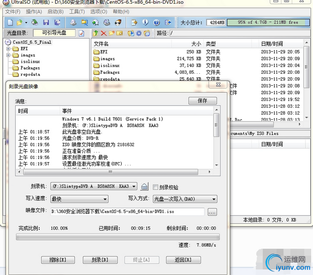This screenshot has width=313, height=275.
Task: Click the 保存 button
Action: click(203, 101)
